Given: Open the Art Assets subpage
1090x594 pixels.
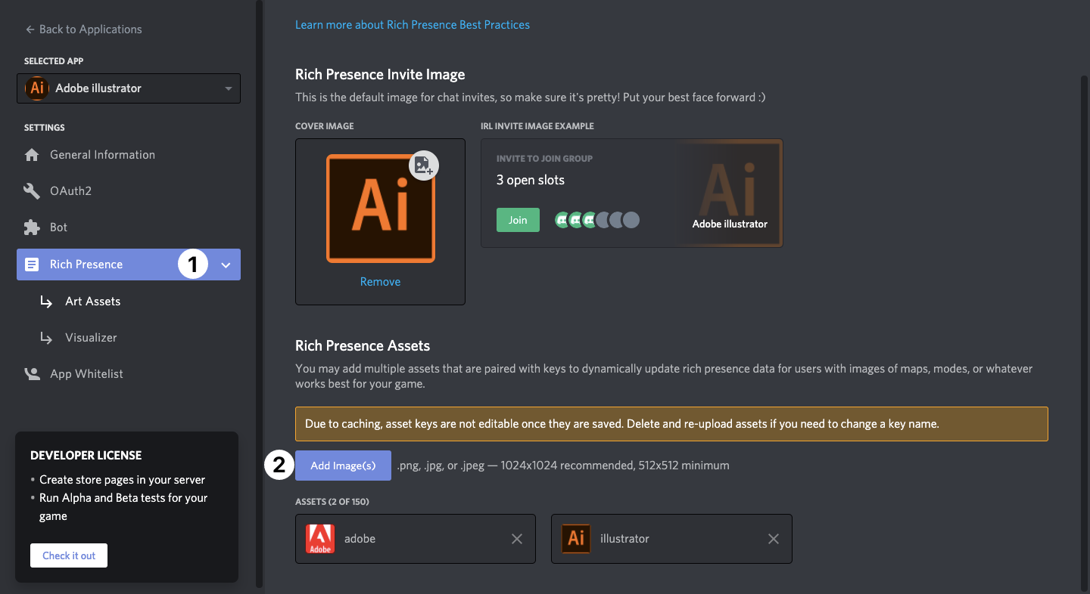Looking at the screenshot, I should [x=92, y=302].
